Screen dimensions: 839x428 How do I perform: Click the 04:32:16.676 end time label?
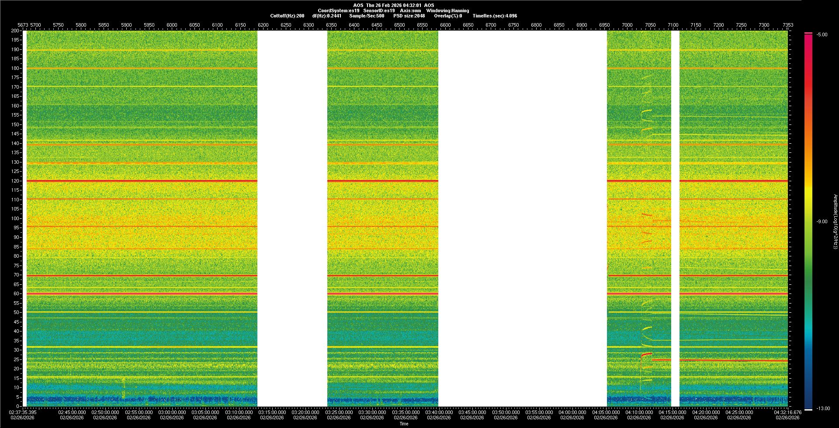tap(787, 412)
